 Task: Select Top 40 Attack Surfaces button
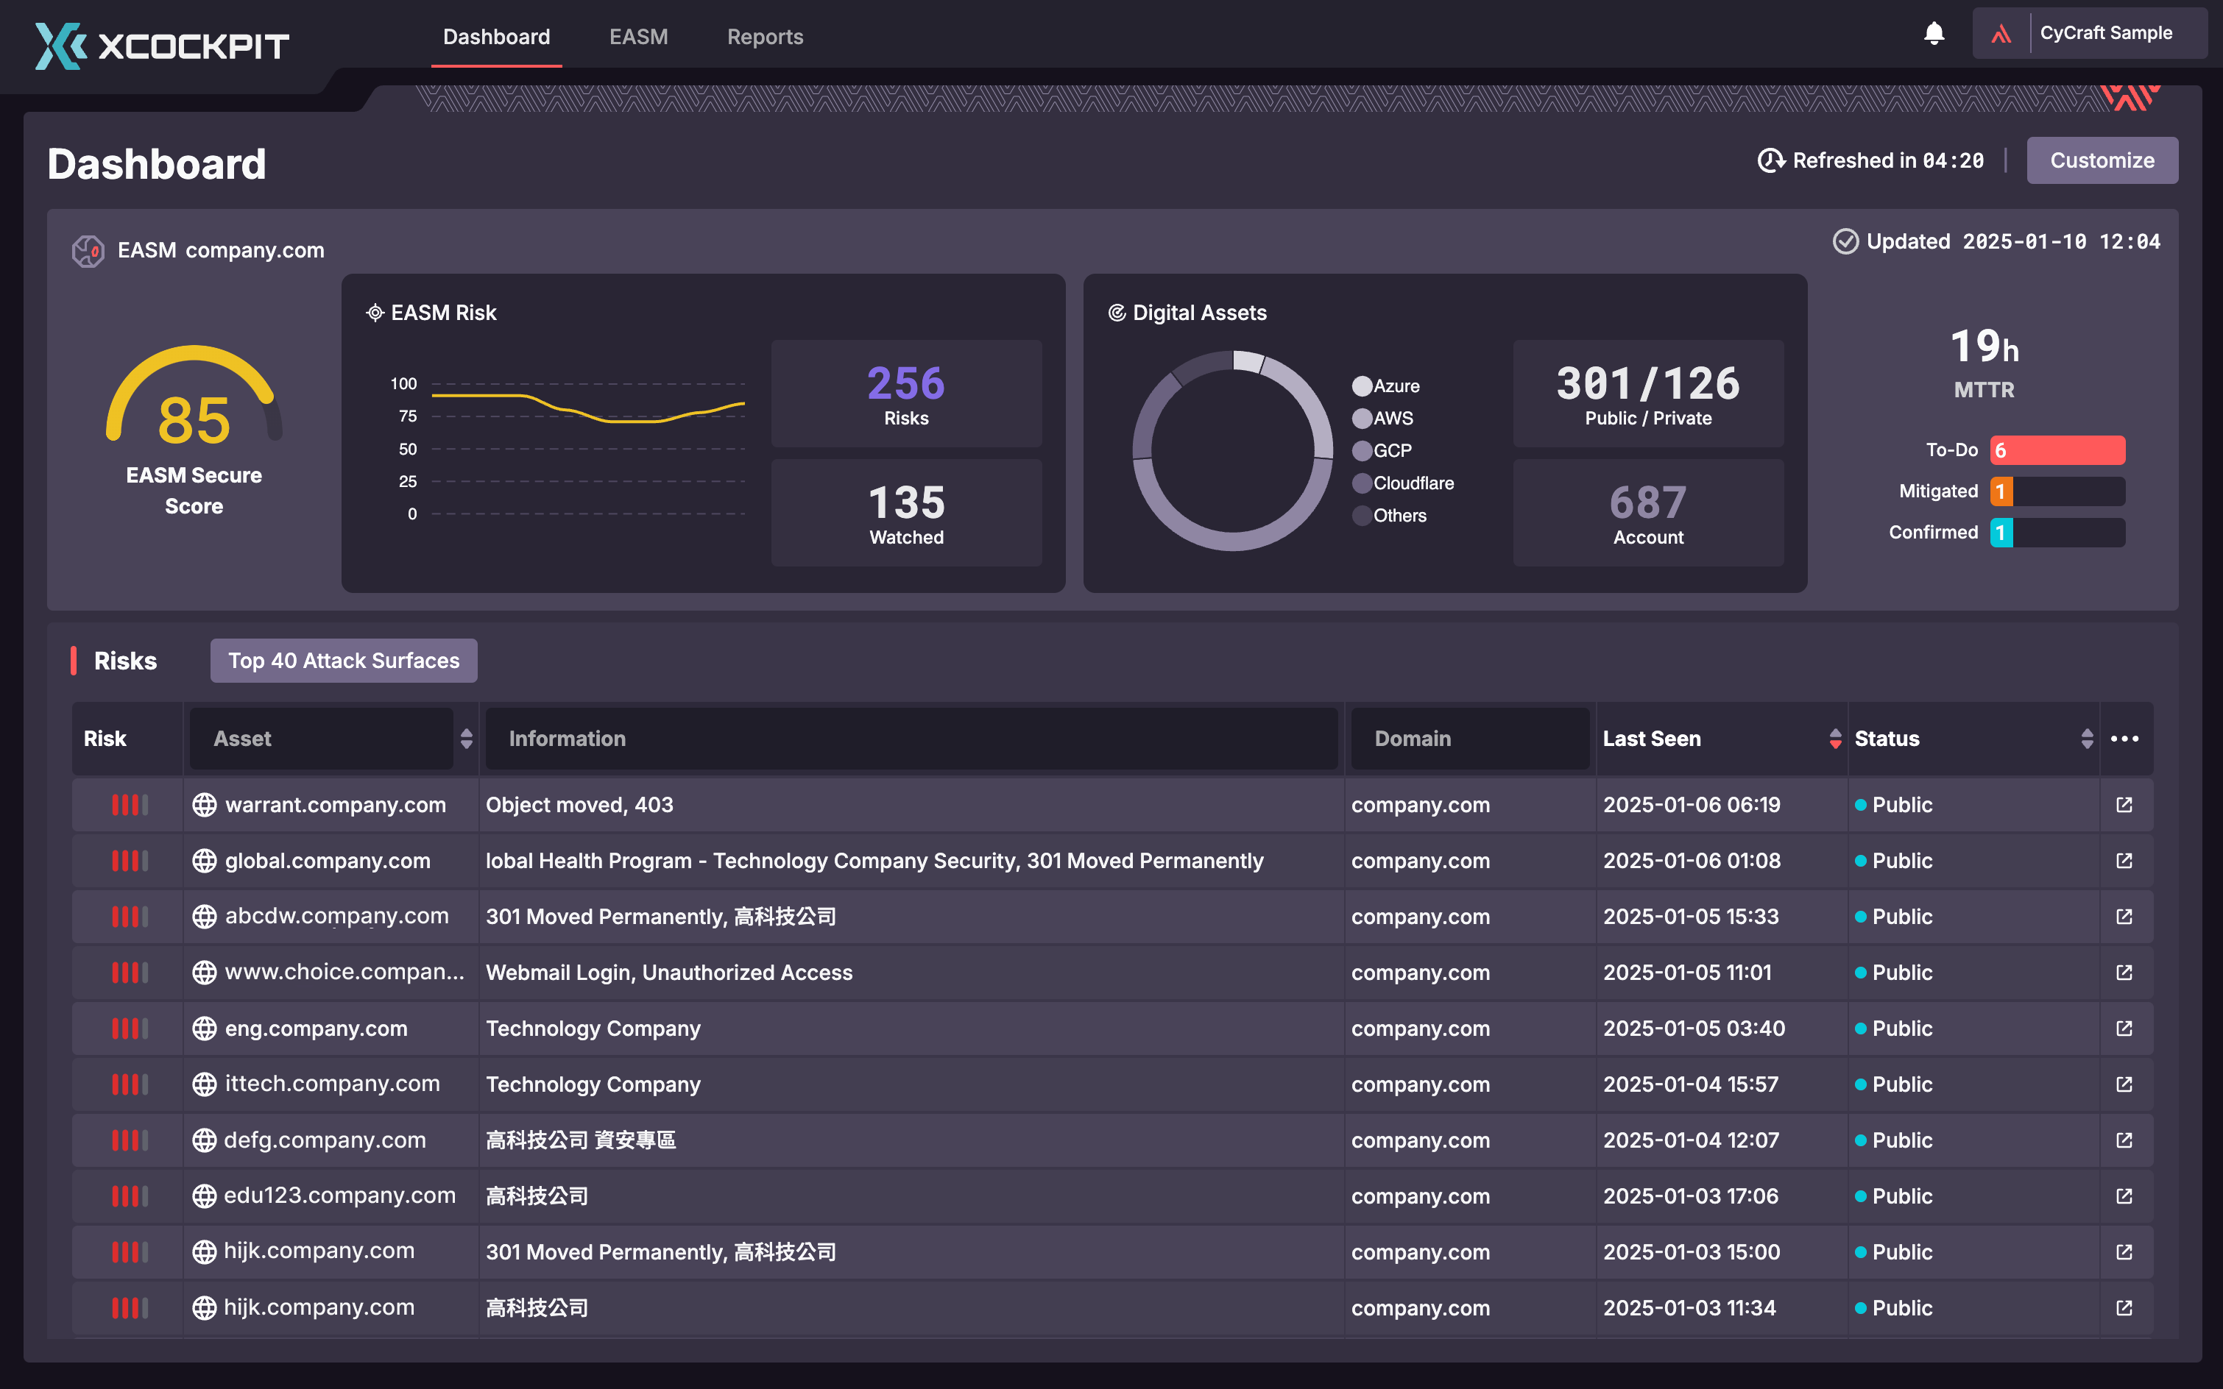pyautogui.click(x=344, y=661)
